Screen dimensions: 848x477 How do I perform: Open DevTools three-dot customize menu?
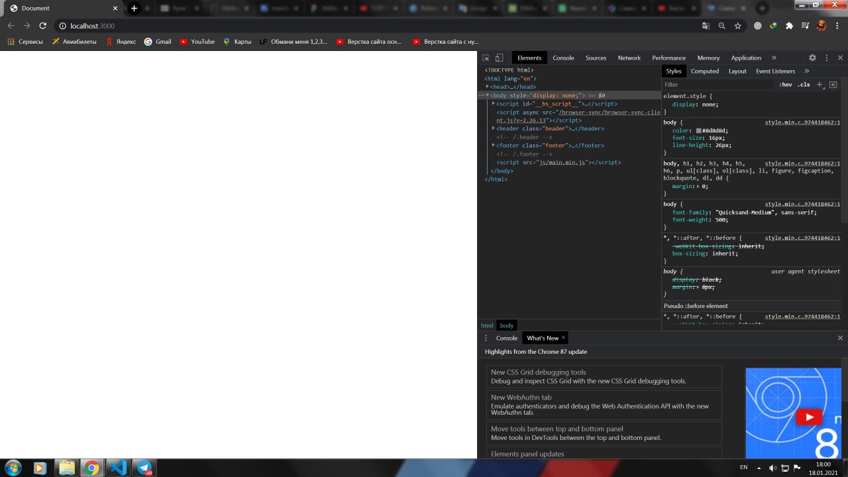(827, 58)
